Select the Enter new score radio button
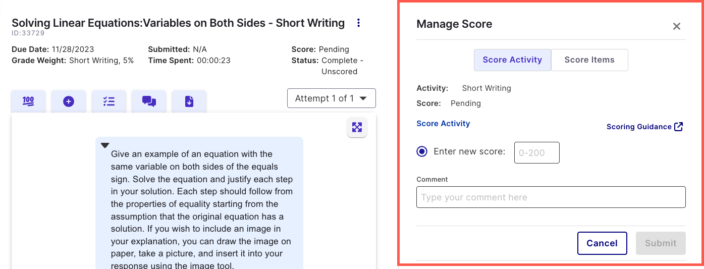 click(x=422, y=151)
